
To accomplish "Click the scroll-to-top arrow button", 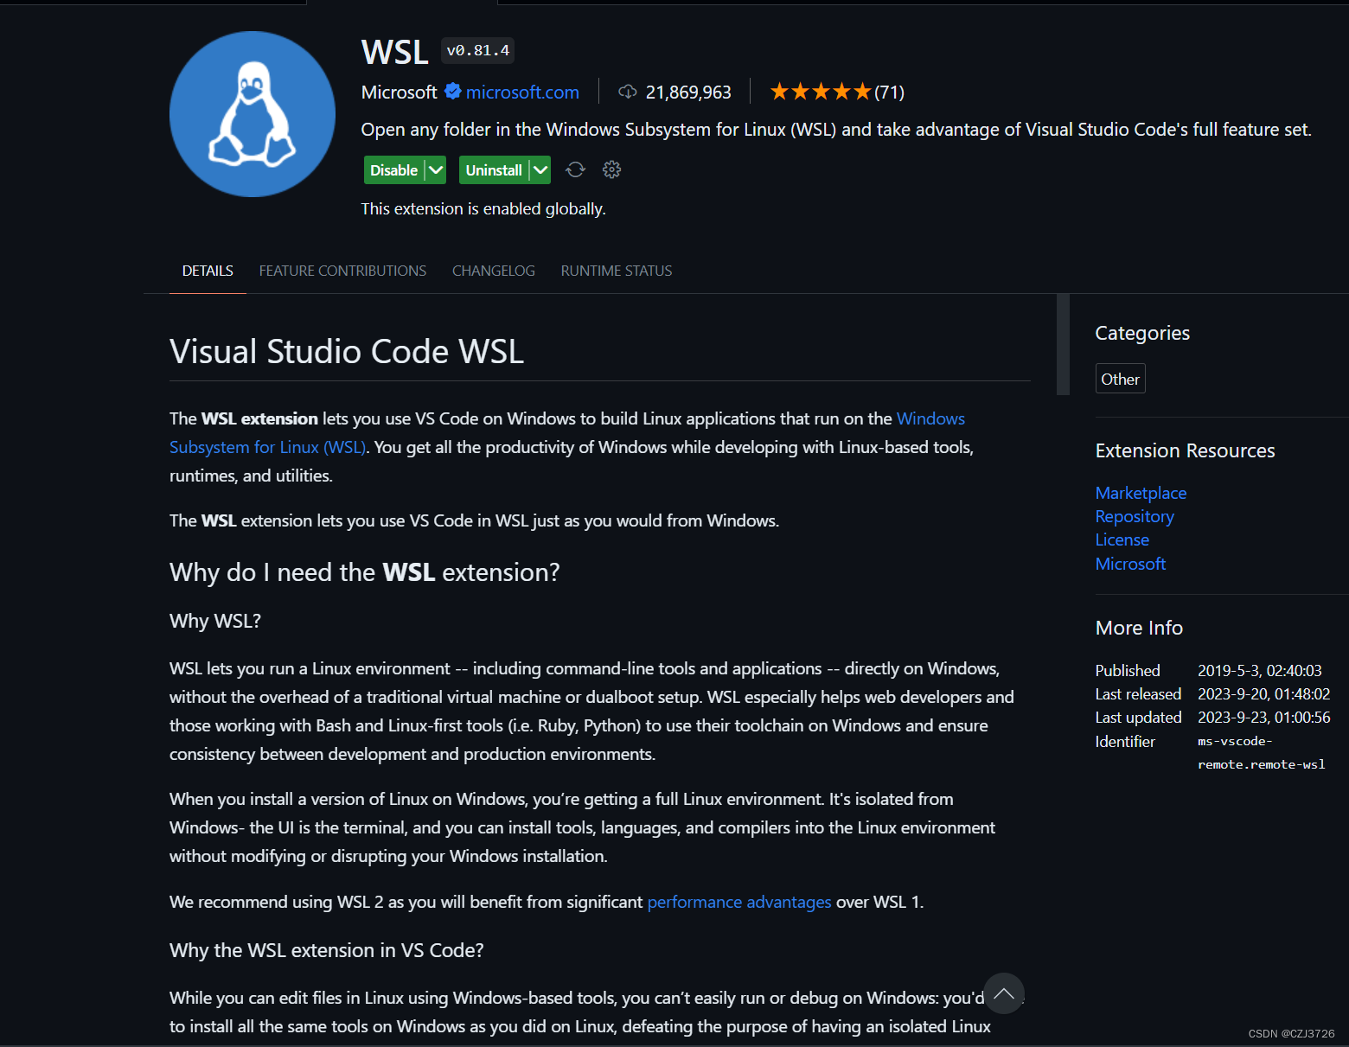I will 1003,993.
